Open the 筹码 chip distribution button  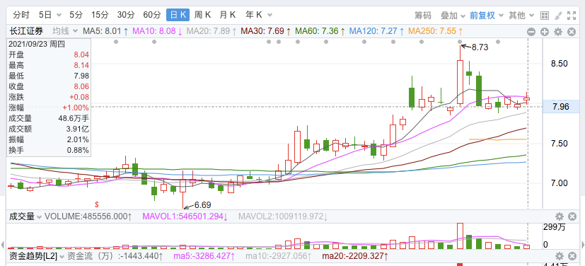click(x=423, y=16)
